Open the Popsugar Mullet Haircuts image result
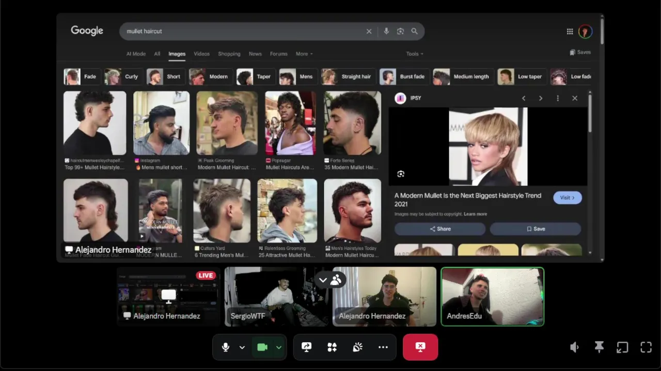This screenshot has width=661, height=371. pyautogui.click(x=290, y=131)
